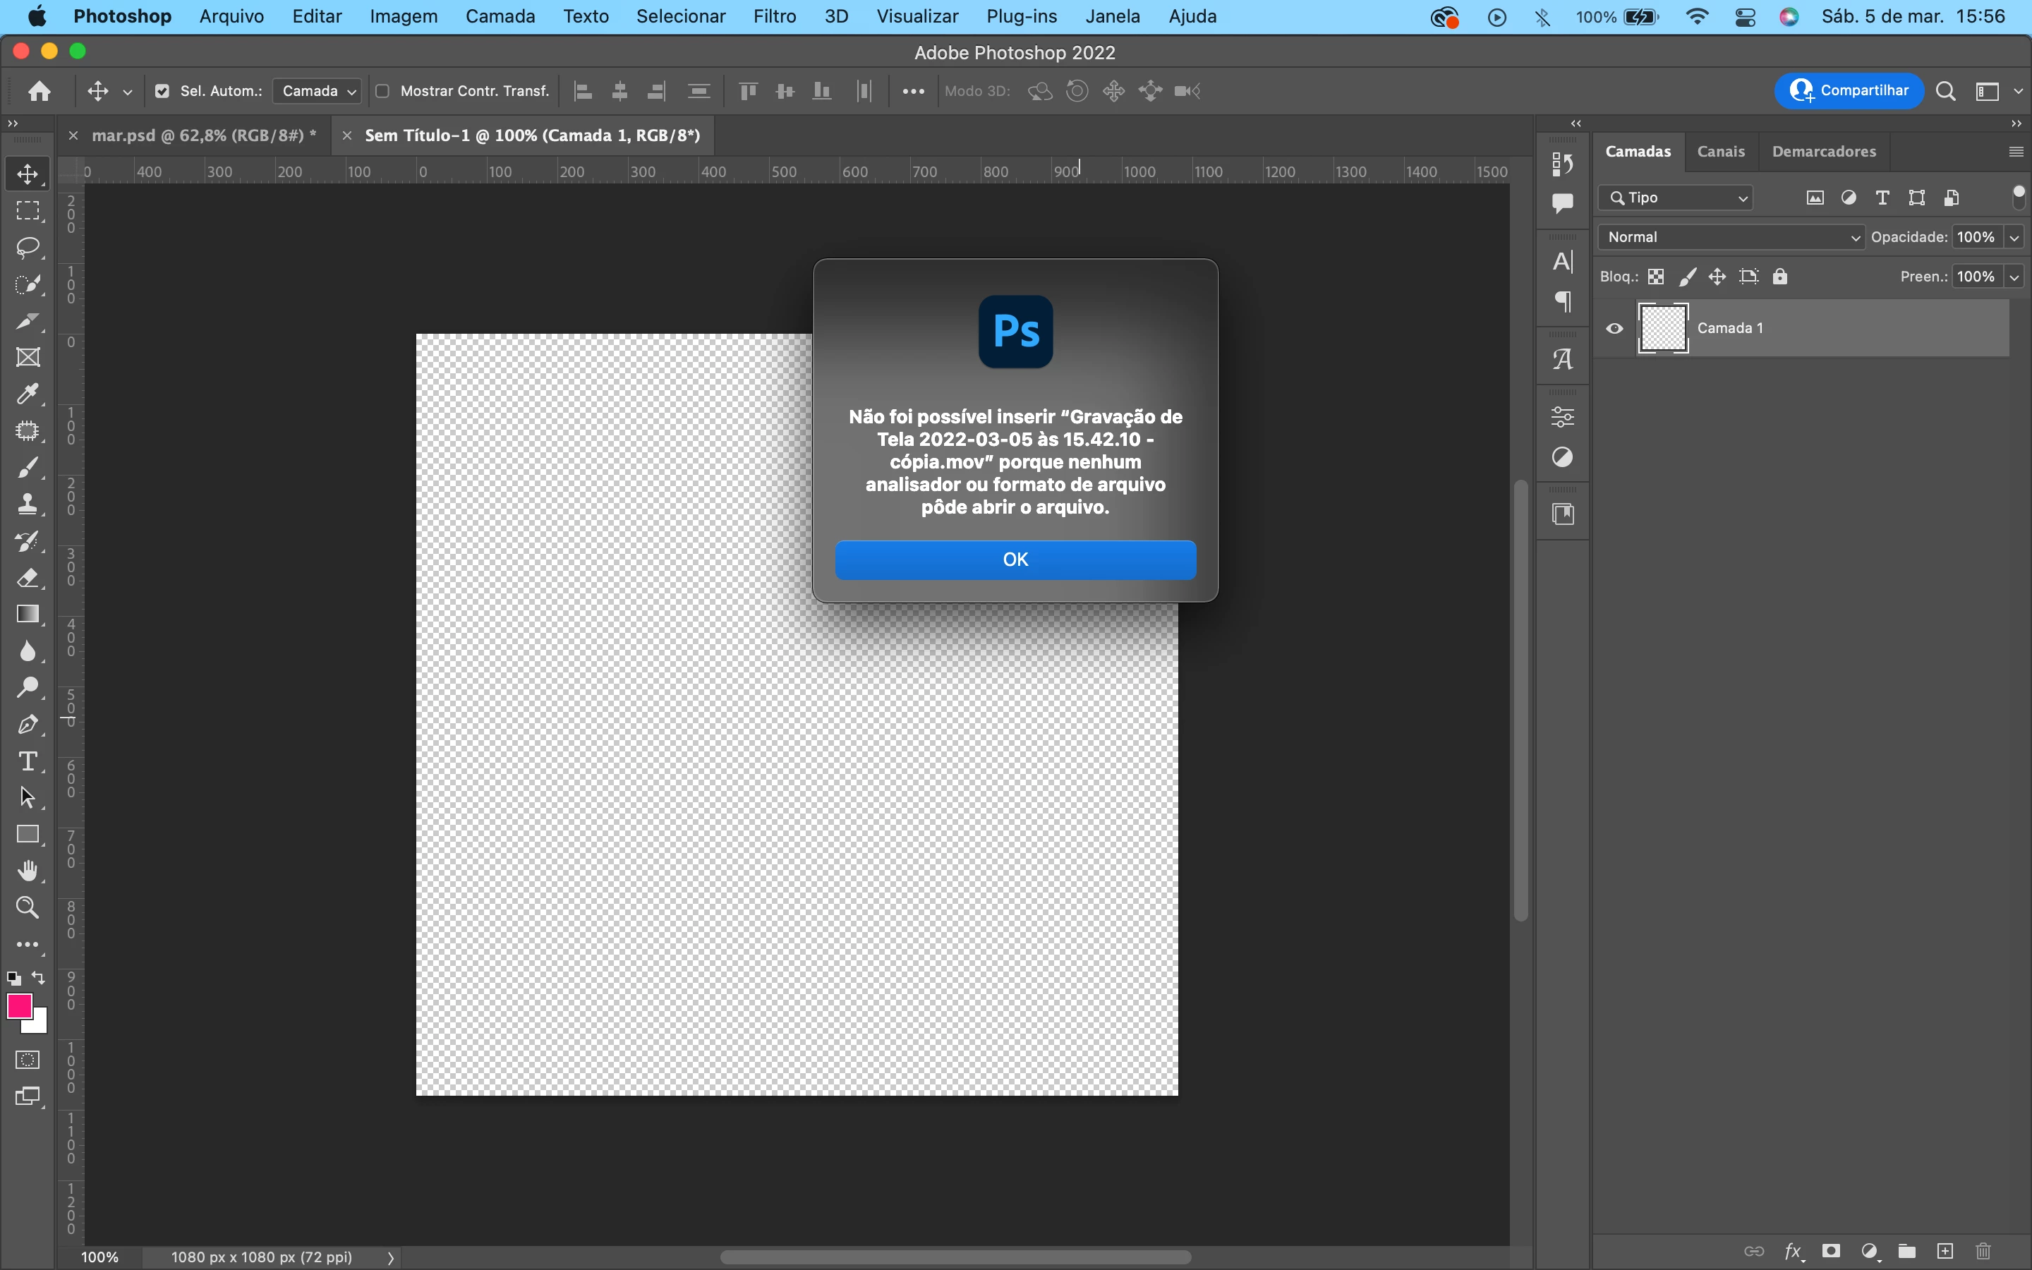Viewport: 2032px width, 1270px height.
Task: Click the Compartilhar button
Action: click(1849, 91)
